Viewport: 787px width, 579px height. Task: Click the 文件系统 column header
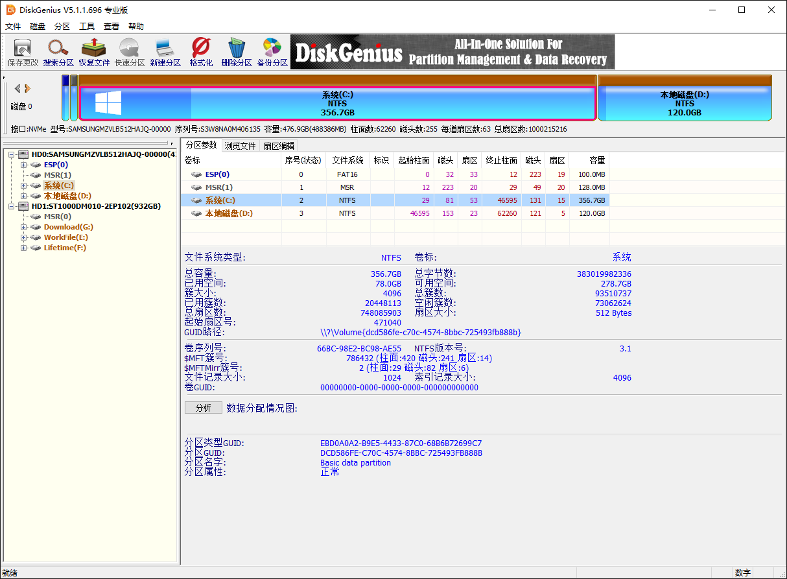(x=348, y=160)
